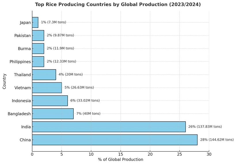Click the x-axis tick label 30
The width and height of the screenshot is (236, 164).
click(209, 154)
